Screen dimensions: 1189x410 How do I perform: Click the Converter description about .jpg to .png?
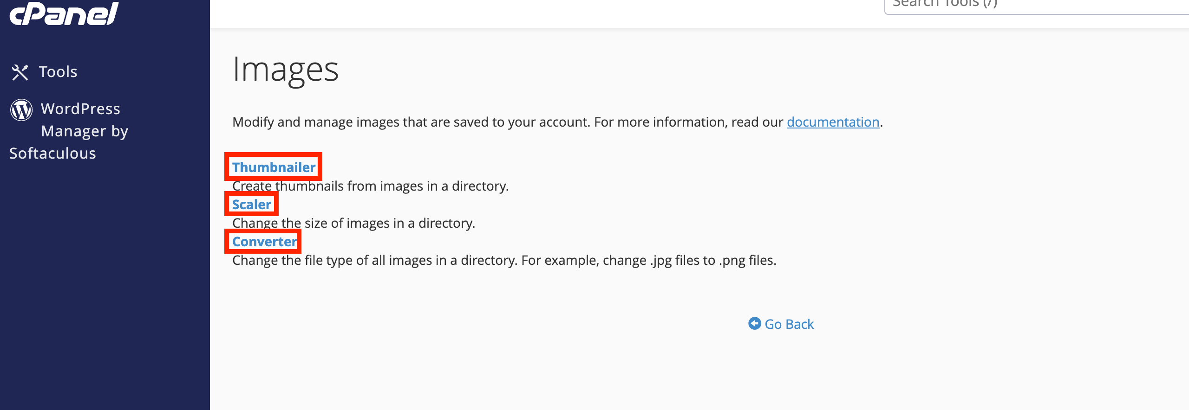point(504,260)
